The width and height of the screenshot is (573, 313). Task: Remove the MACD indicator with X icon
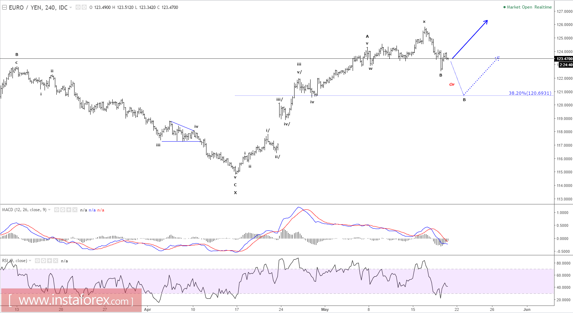tap(75, 210)
